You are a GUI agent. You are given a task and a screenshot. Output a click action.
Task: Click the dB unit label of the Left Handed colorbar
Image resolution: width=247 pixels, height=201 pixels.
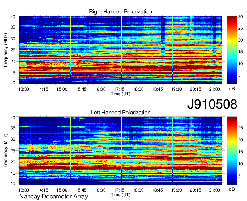click(232, 189)
